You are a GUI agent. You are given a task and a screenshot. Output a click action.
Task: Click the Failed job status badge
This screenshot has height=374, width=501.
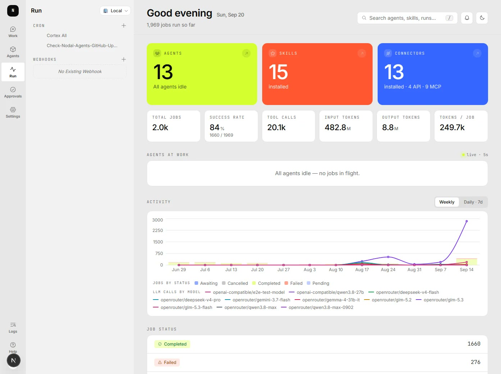(167, 362)
